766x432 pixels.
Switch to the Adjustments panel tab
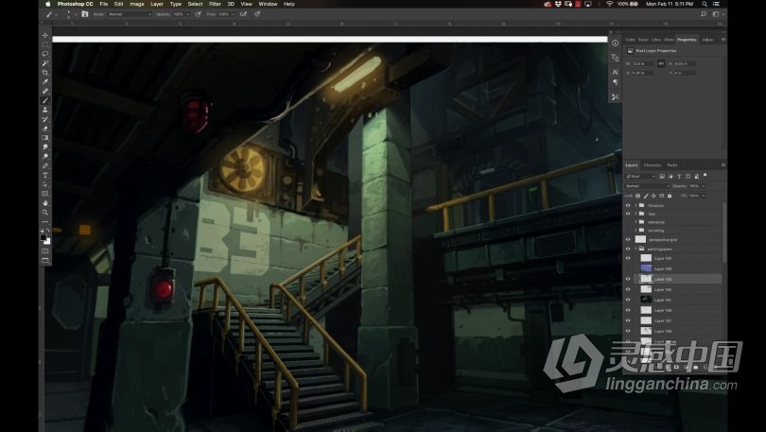click(x=707, y=40)
